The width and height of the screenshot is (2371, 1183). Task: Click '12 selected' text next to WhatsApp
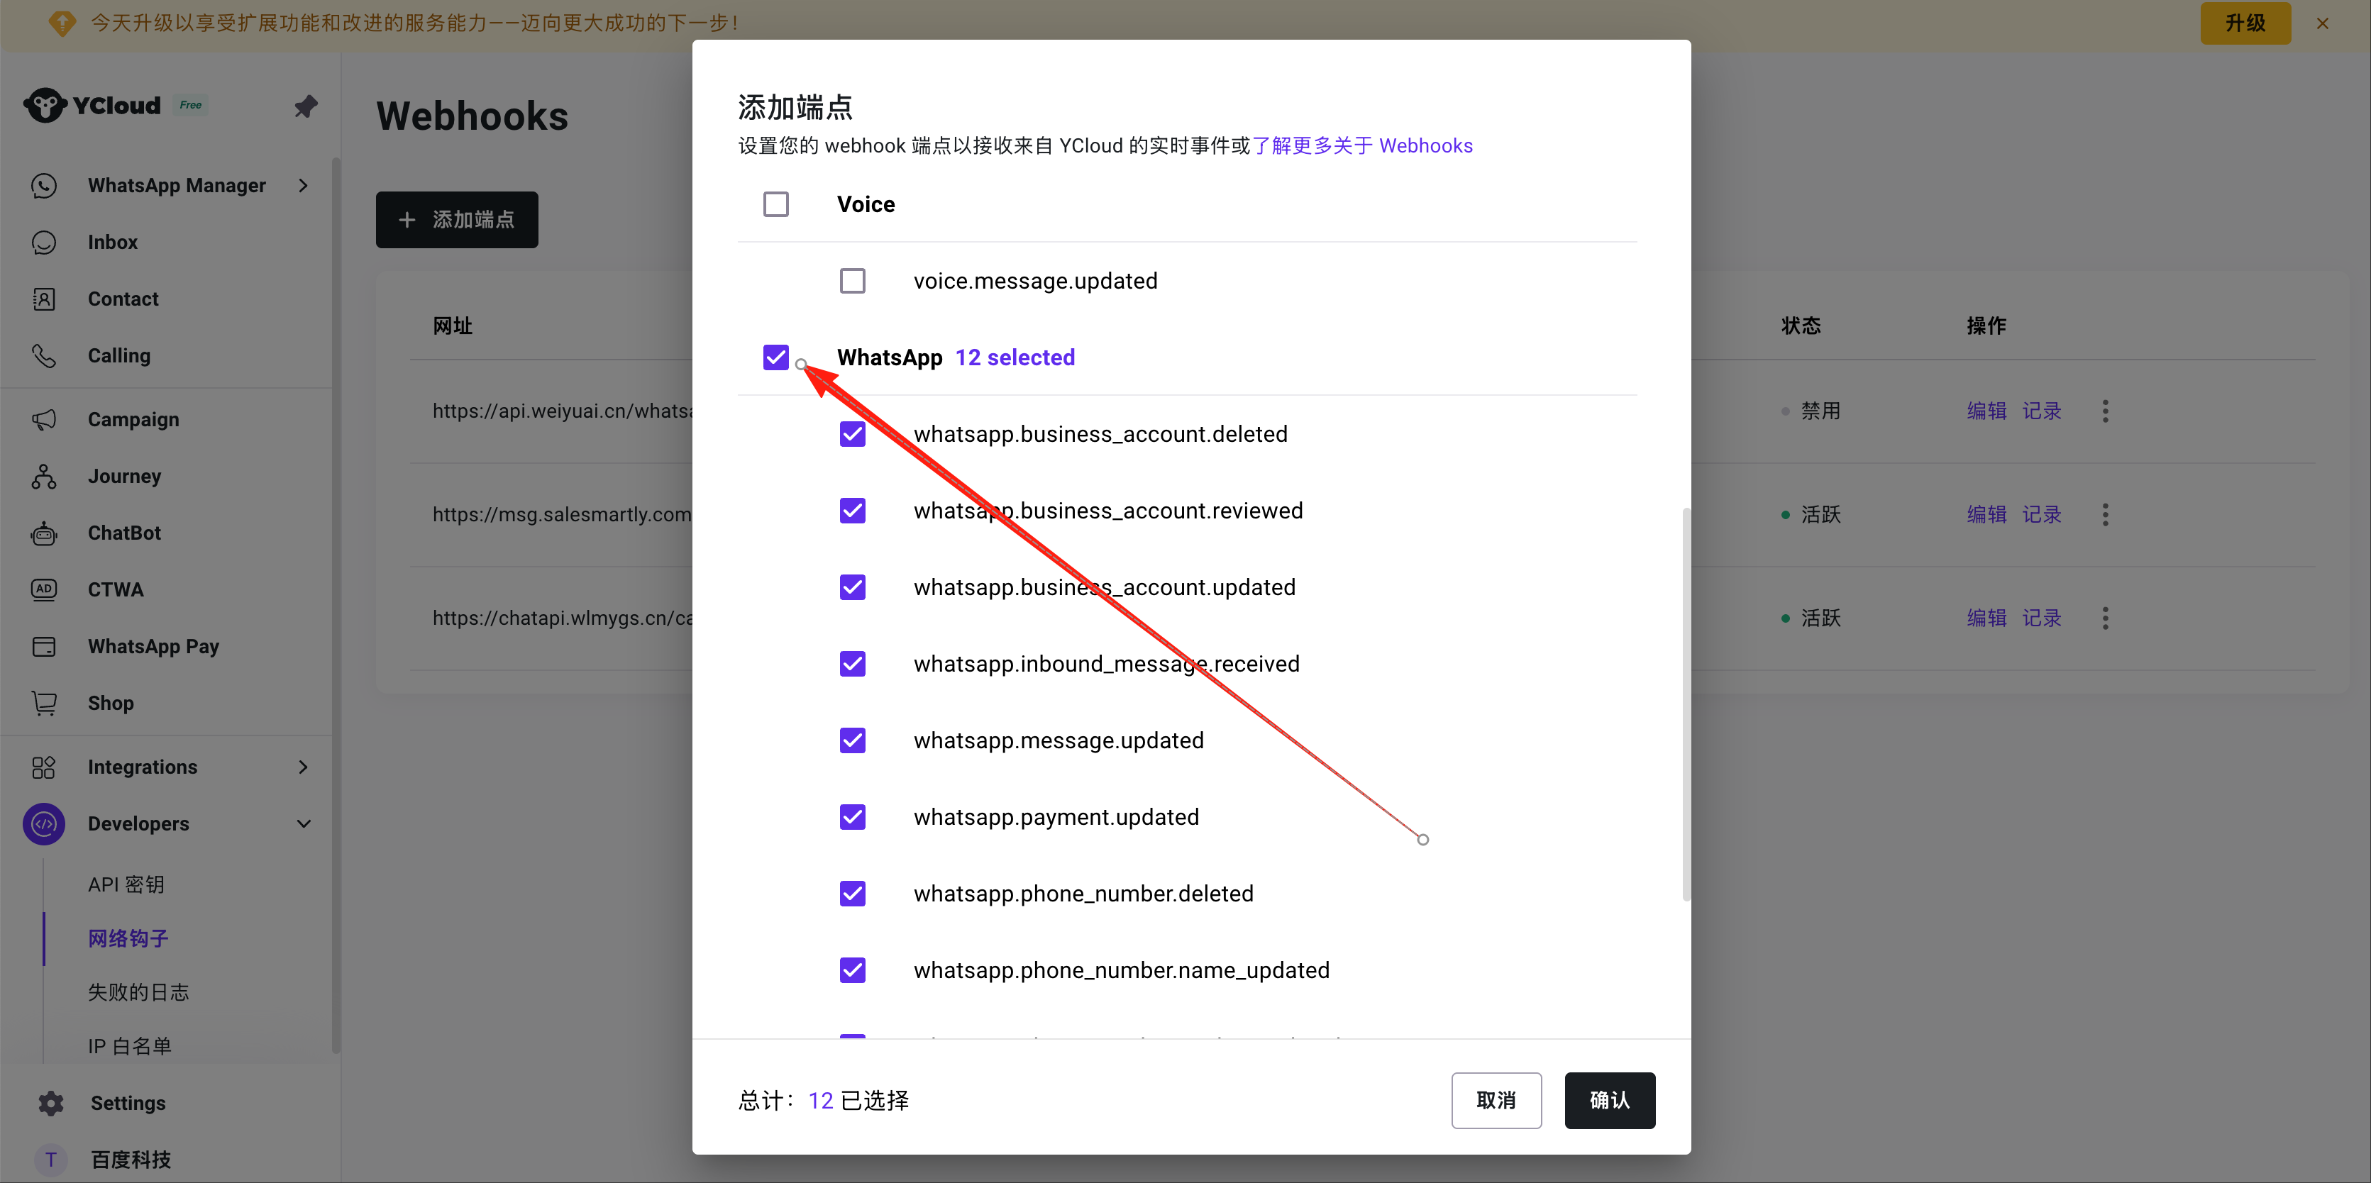pos(1015,357)
